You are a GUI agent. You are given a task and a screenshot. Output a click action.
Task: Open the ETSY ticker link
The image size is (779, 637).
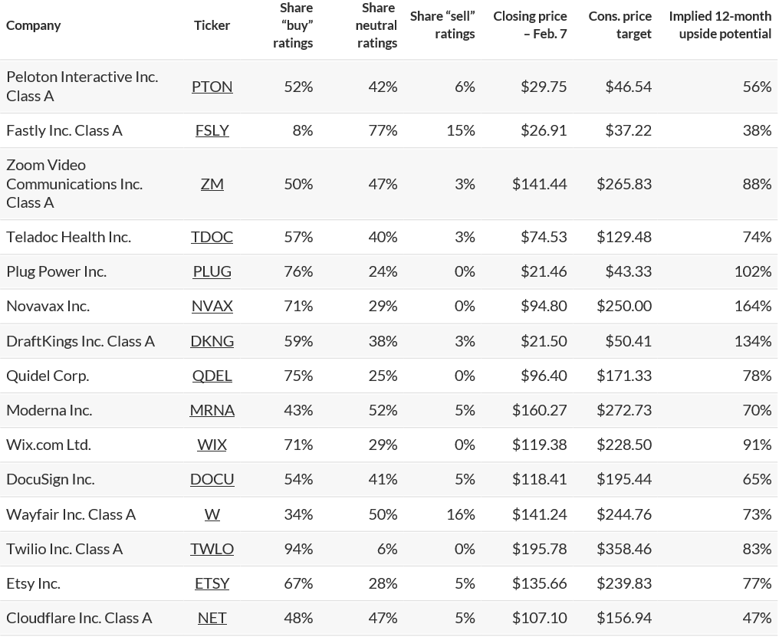(x=212, y=583)
